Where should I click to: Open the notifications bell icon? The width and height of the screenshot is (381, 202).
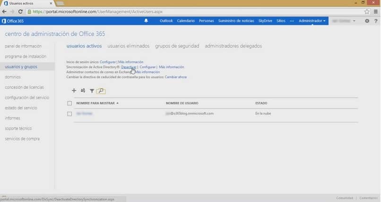pos(146,21)
